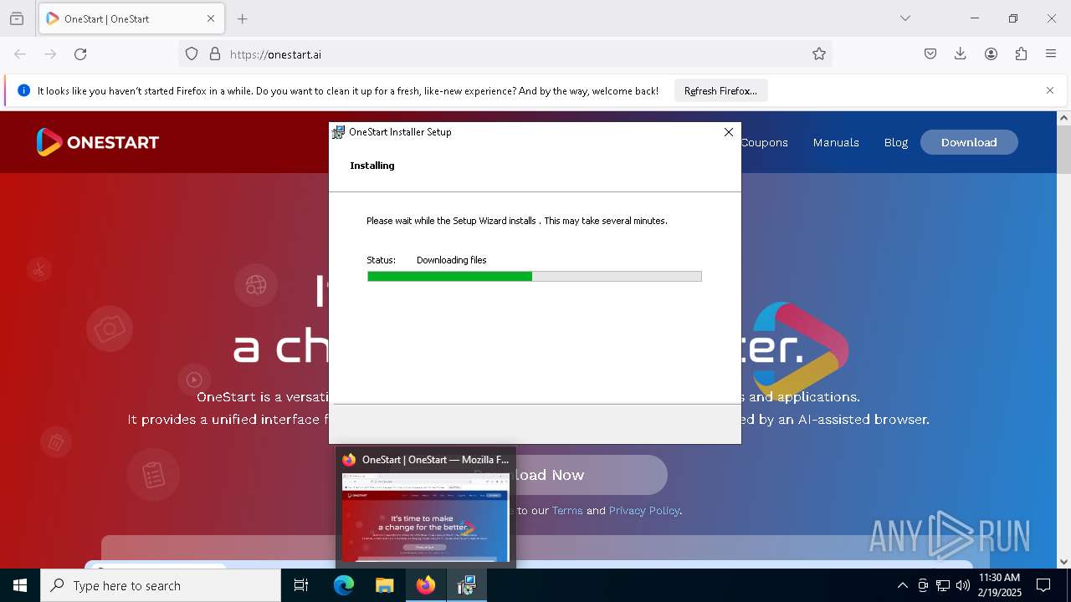Screen dimensions: 1071x602
Task: Open Firefox application hamburger menu
Action: click(x=1051, y=54)
